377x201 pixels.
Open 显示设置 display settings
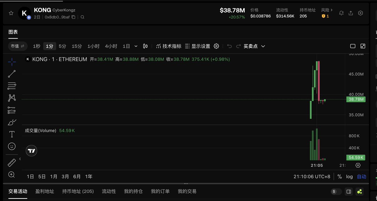click(198, 46)
